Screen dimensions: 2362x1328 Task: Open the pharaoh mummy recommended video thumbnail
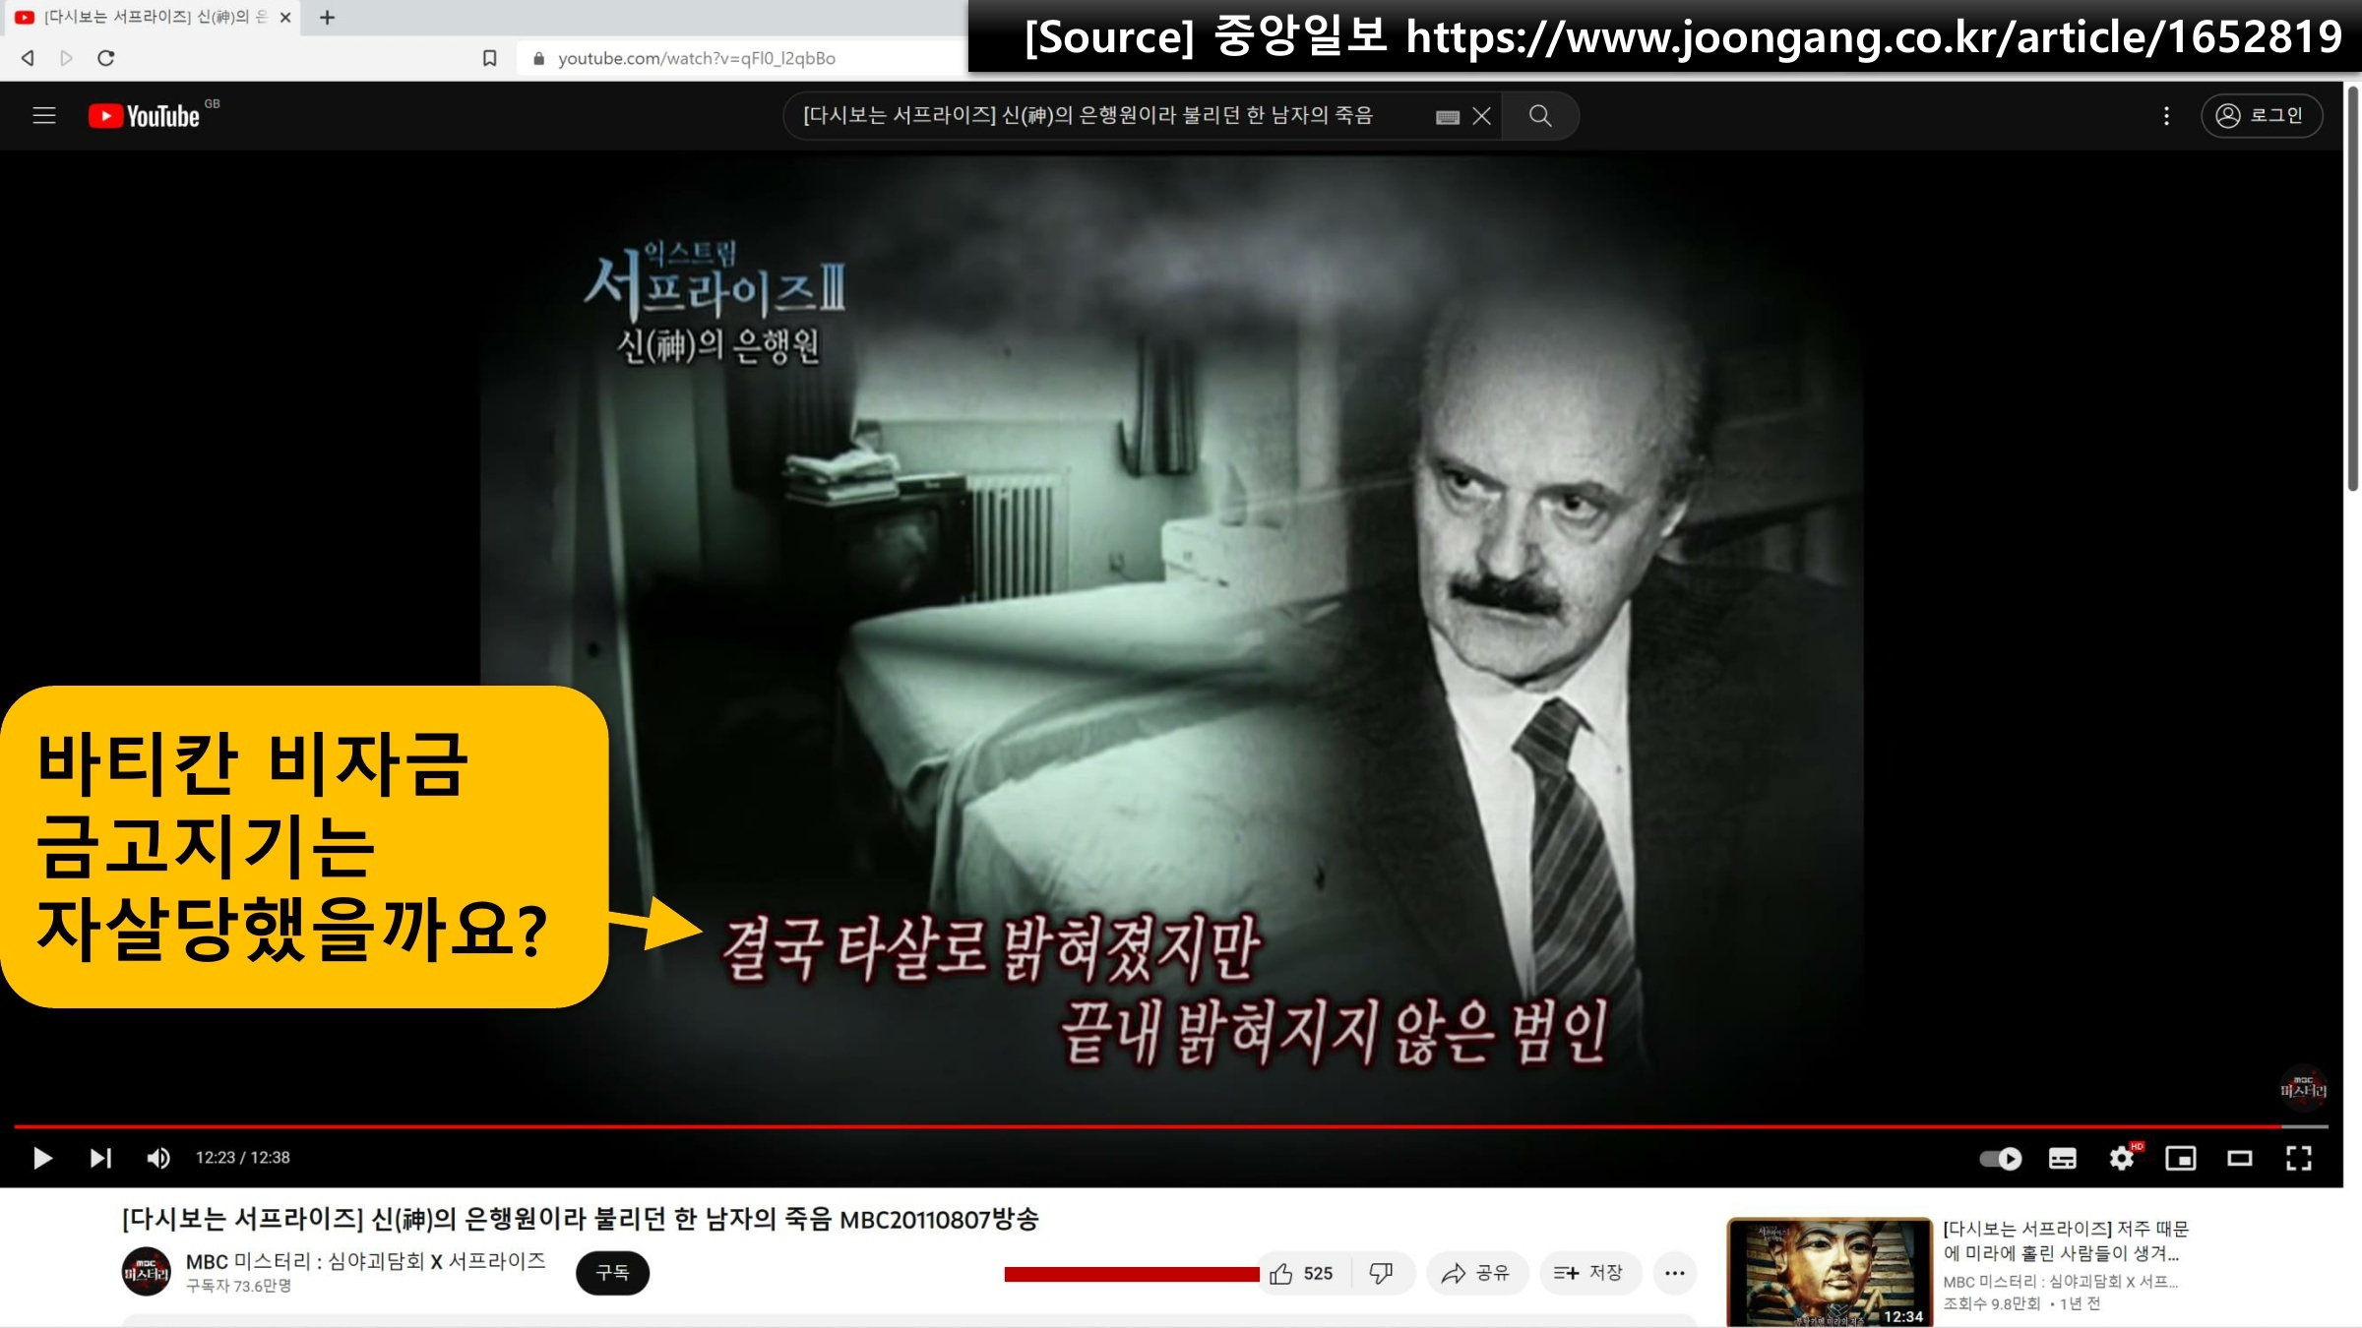(x=1829, y=1272)
